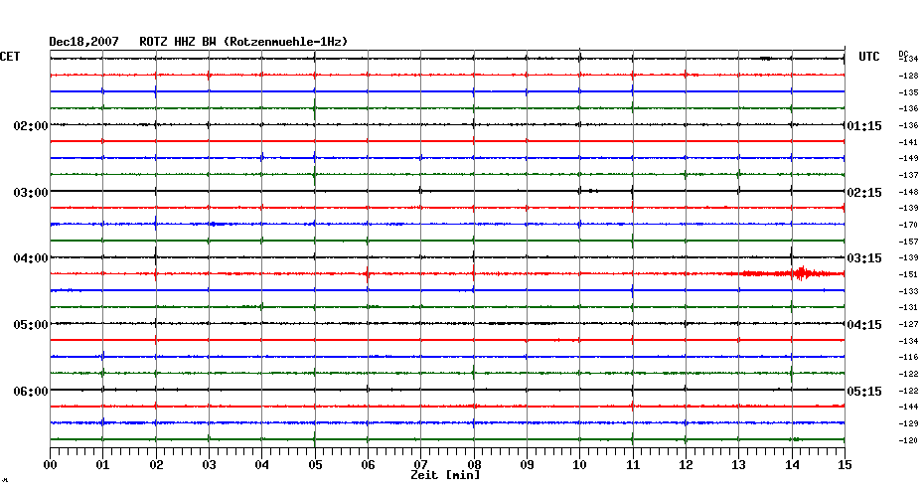Click the 01:15 UTC time label
924x491 pixels.
pyautogui.click(x=864, y=126)
